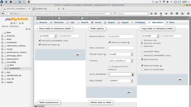Click Go in Move table section
Image resolution: width=191 pixels, height=107 pixels.
click(78, 55)
